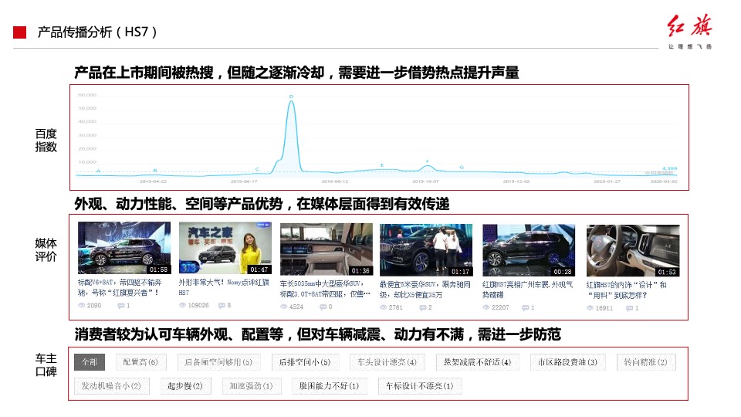
Task: Click the eye icon next to 16911 views
Action: pyautogui.click(x=590, y=308)
